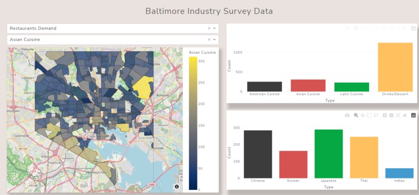Click the 'Catonsville' label on the map
This screenshot has width=419, height=195.
point(21,136)
